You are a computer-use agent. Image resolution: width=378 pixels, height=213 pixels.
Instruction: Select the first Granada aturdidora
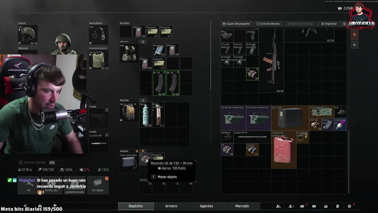click(x=227, y=61)
